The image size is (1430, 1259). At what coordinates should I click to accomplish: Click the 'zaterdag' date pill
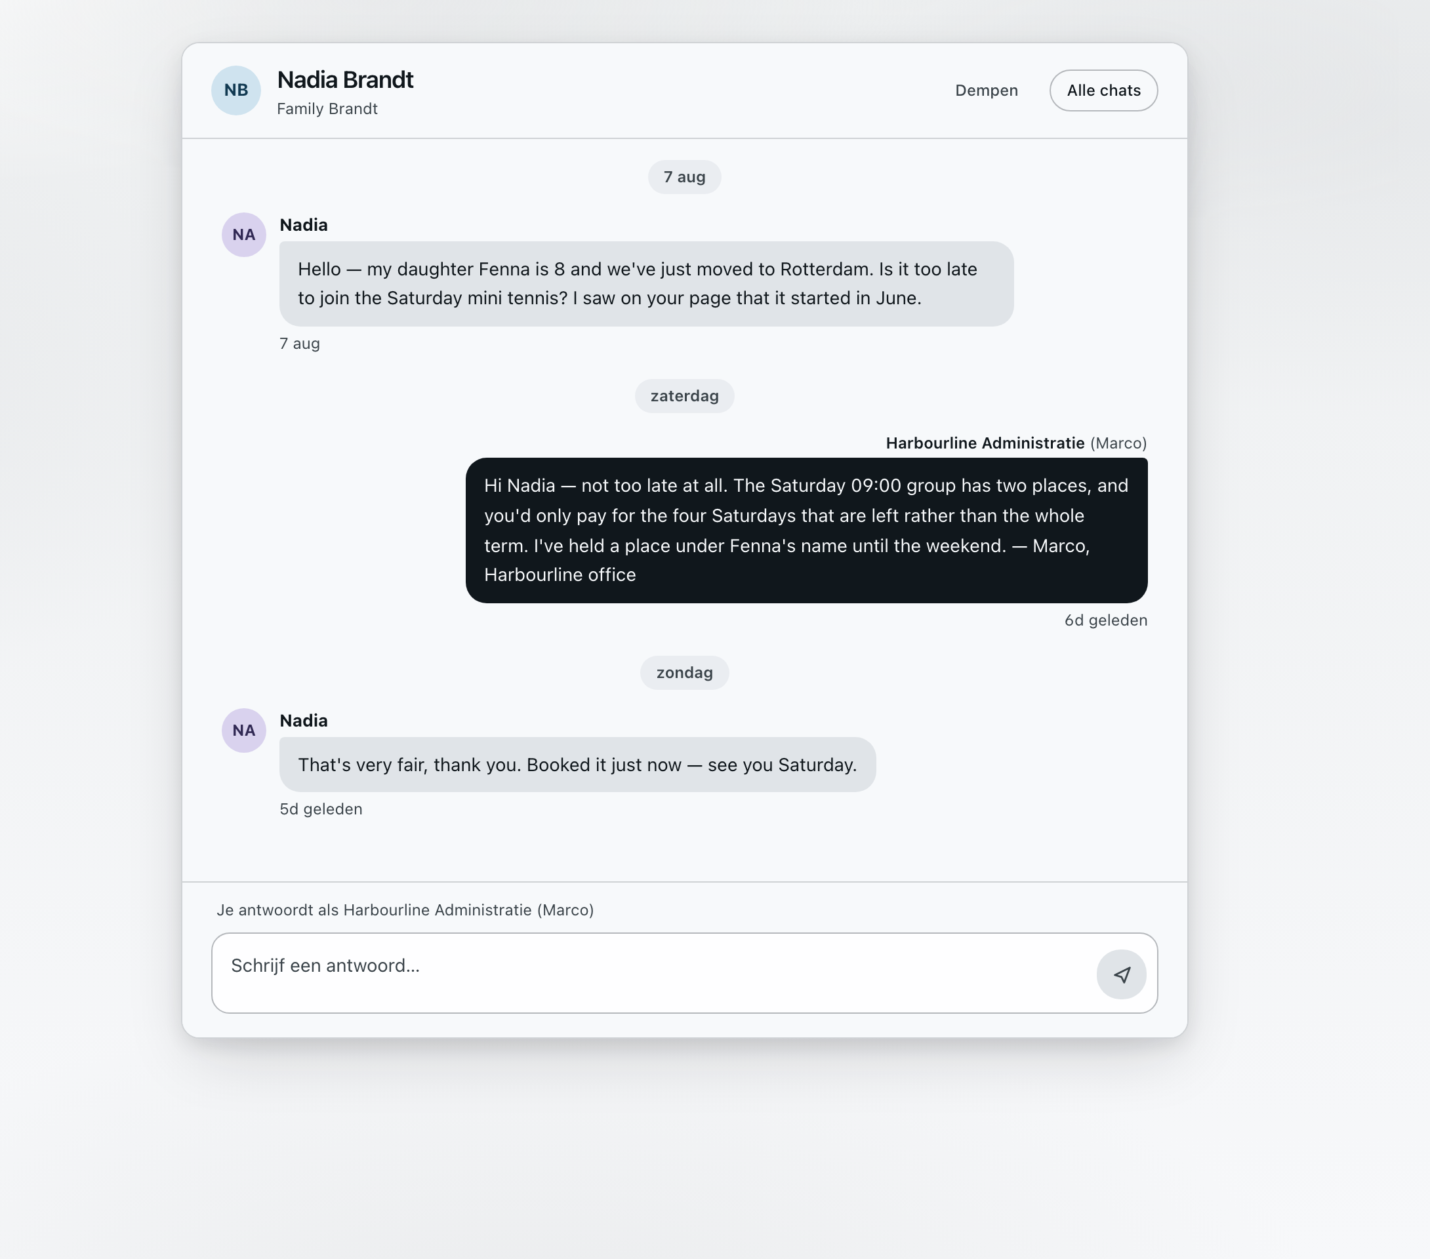tap(684, 396)
